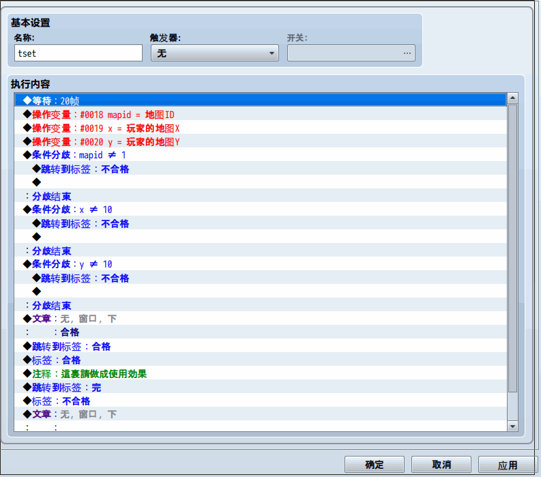Select 跳转到标签：不合格 under y ≠ 10 condition

coord(261,278)
